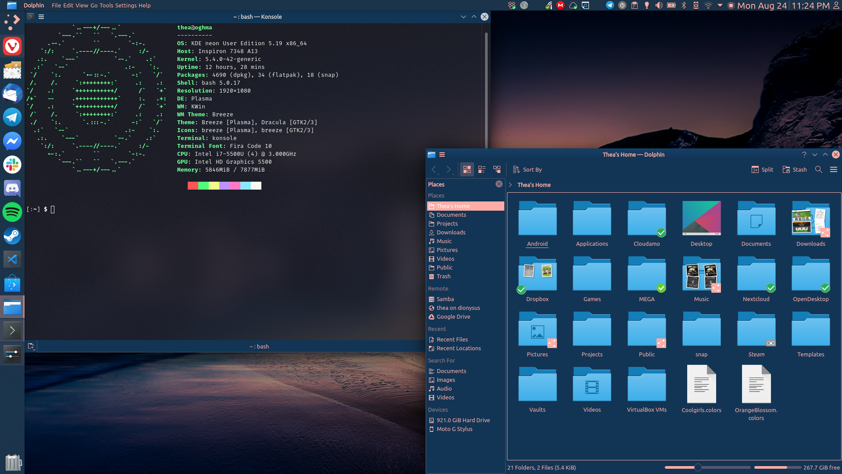Open Samba under Remote

[x=465, y=299]
